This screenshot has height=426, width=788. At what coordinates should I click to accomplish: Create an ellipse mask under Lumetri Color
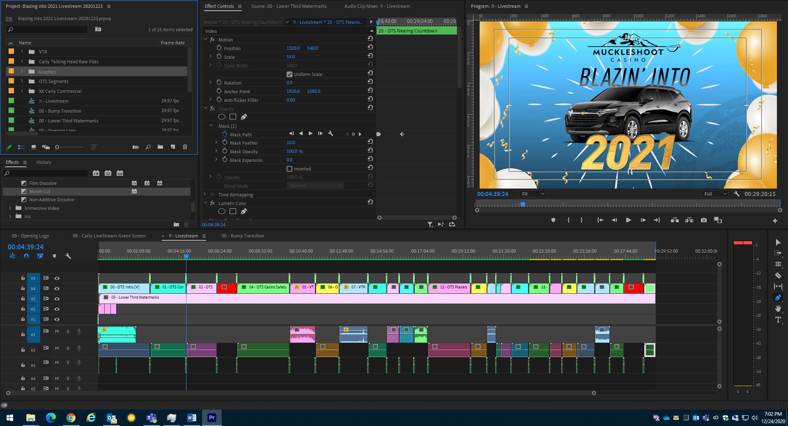coord(222,212)
